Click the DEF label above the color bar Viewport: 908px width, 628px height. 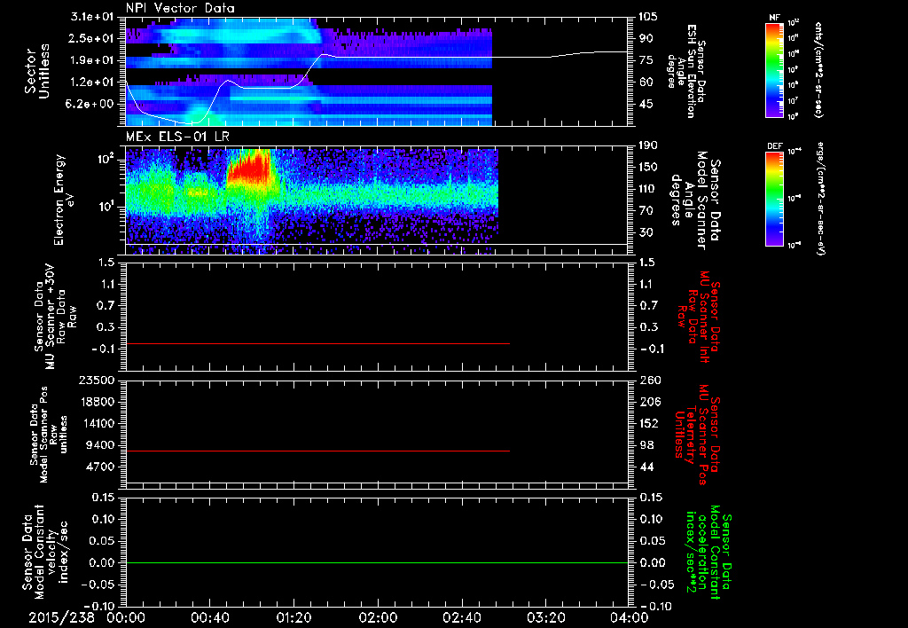[774, 146]
